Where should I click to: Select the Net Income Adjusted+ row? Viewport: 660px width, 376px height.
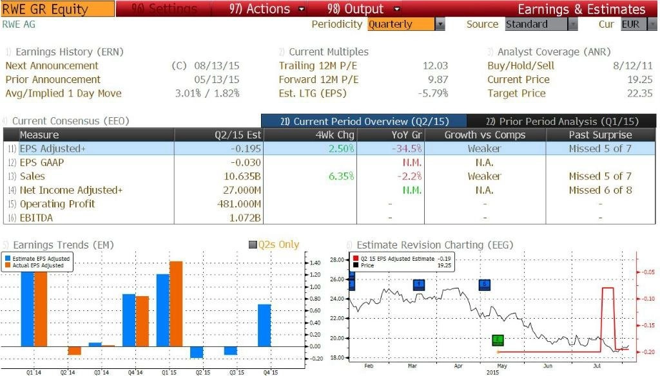(329, 190)
